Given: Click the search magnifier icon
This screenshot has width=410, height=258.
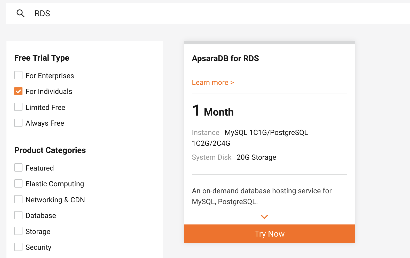Looking at the screenshot, I should click(20, 13).
